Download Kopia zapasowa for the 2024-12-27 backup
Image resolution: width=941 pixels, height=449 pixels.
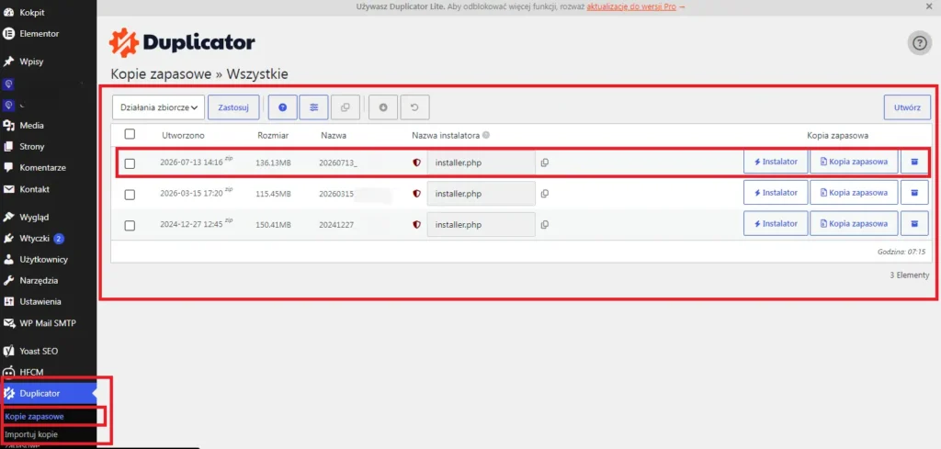[854, 224]
